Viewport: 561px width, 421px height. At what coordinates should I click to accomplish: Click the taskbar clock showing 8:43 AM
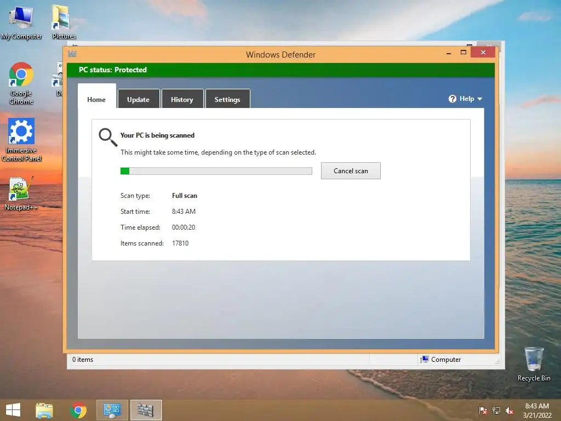click(x=537, y=406)
